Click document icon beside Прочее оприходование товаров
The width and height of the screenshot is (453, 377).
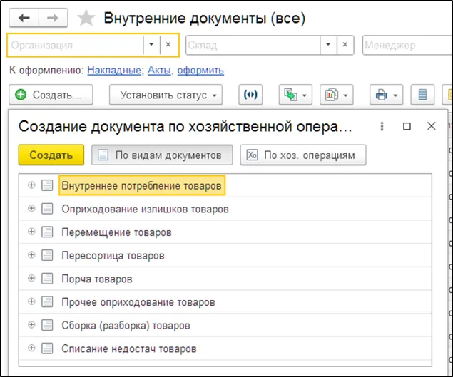[x=47, y=302]
